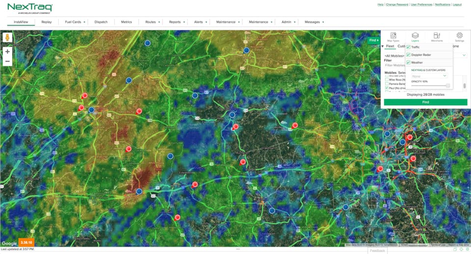Collapse the Fleet panel disclosure triangle

(x=383, y=46)
